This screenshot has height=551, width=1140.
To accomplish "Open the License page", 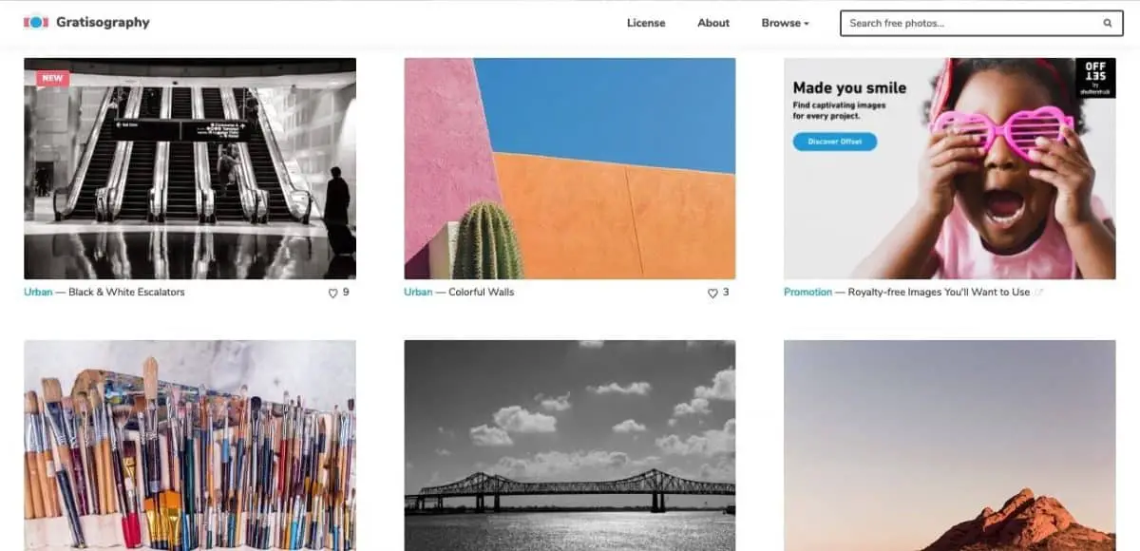I will click(x=646, y=23).
